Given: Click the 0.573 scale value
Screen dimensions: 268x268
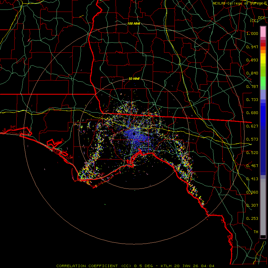Looking at the screenshot, I should click(252, 139).
